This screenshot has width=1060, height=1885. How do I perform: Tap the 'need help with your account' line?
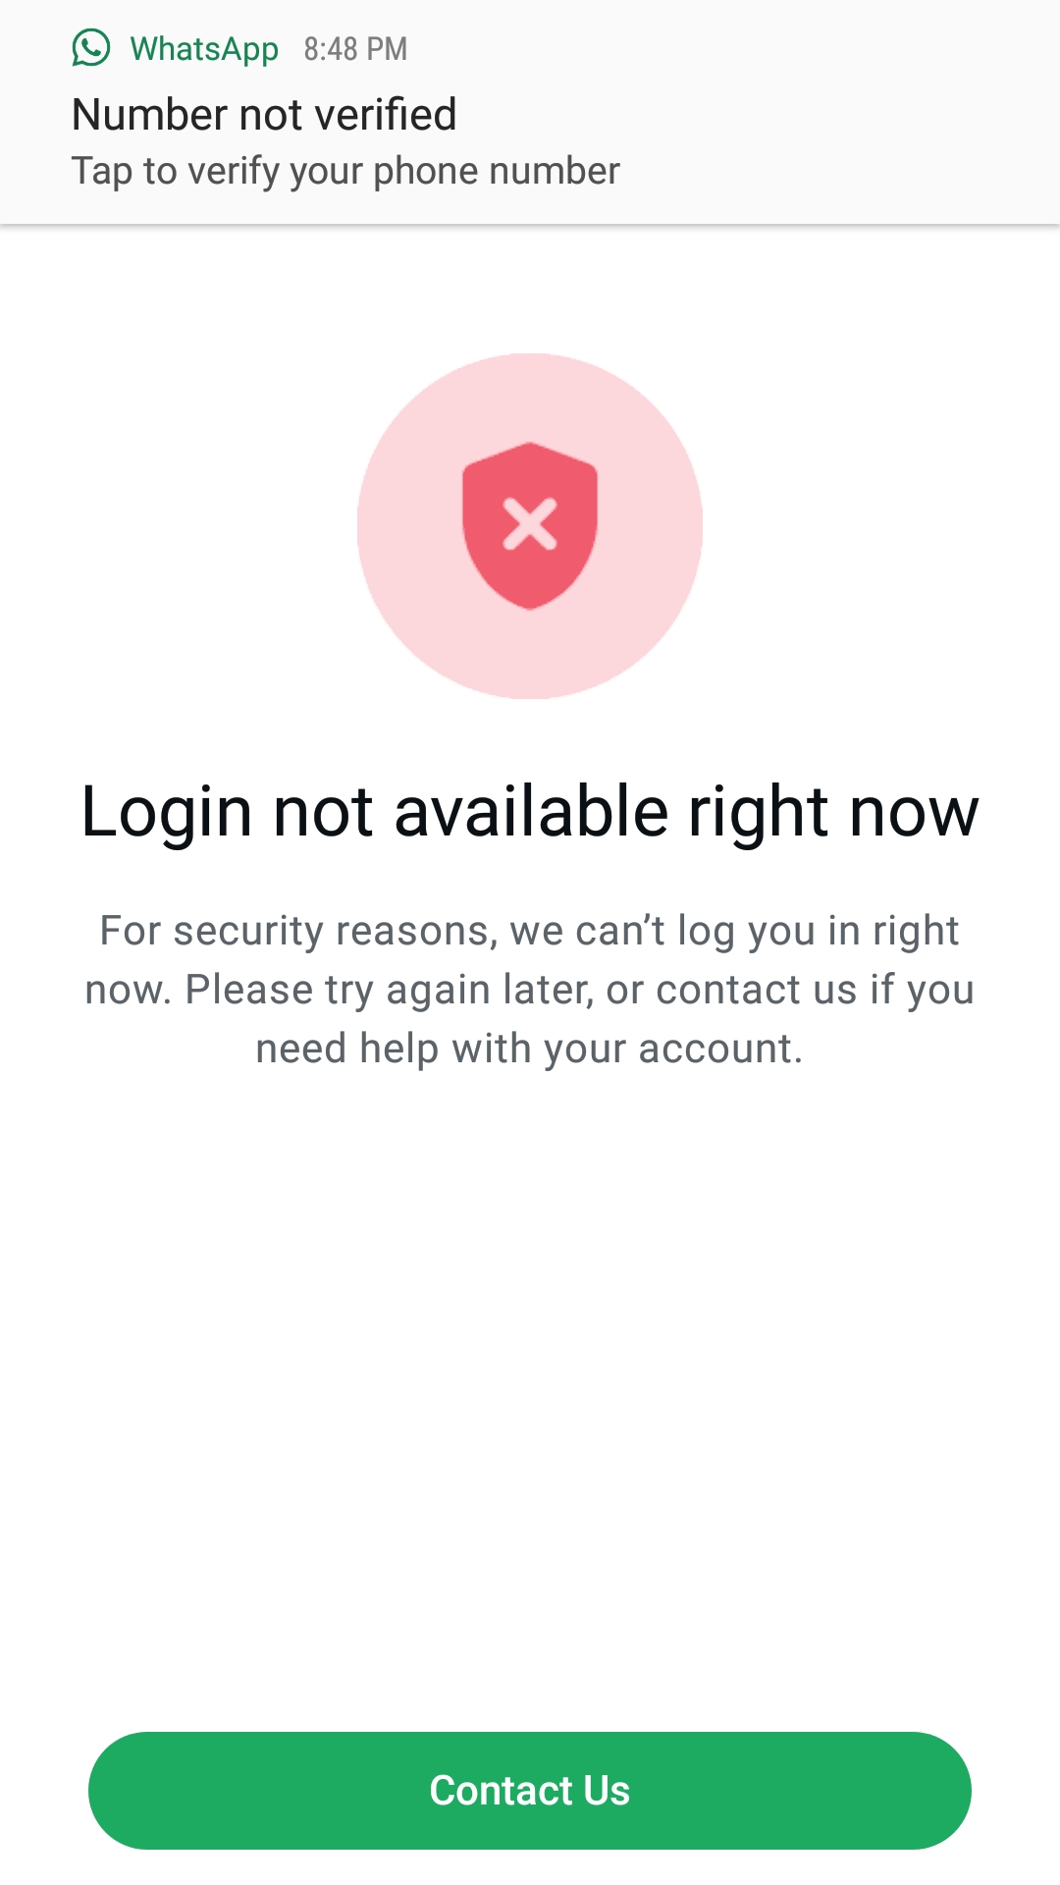point(530,1049)
